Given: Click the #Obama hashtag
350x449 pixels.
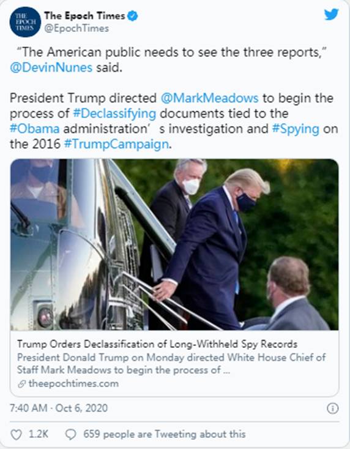Looking at the screenshot, I should tap(35, 129).
